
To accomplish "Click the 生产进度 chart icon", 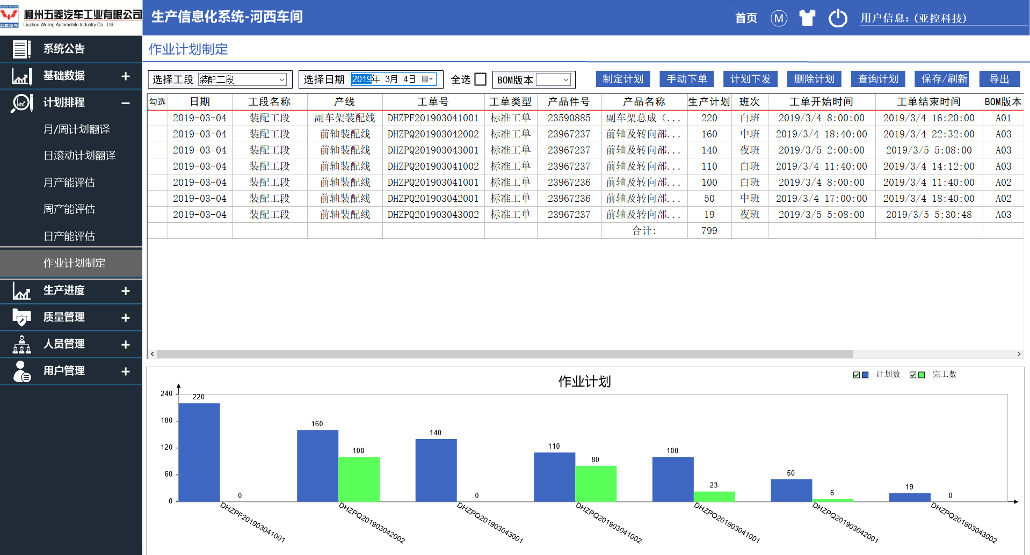I will pos(21,290).
